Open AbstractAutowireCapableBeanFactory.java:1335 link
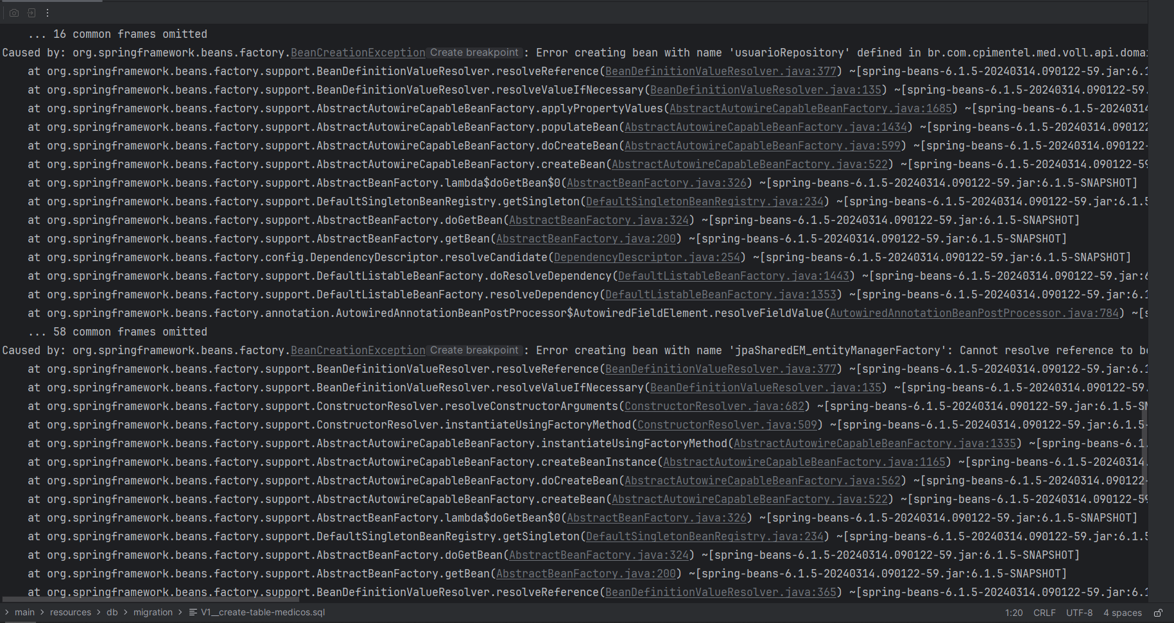Screen dimensions: 1174x623 (x=875, y=443)
